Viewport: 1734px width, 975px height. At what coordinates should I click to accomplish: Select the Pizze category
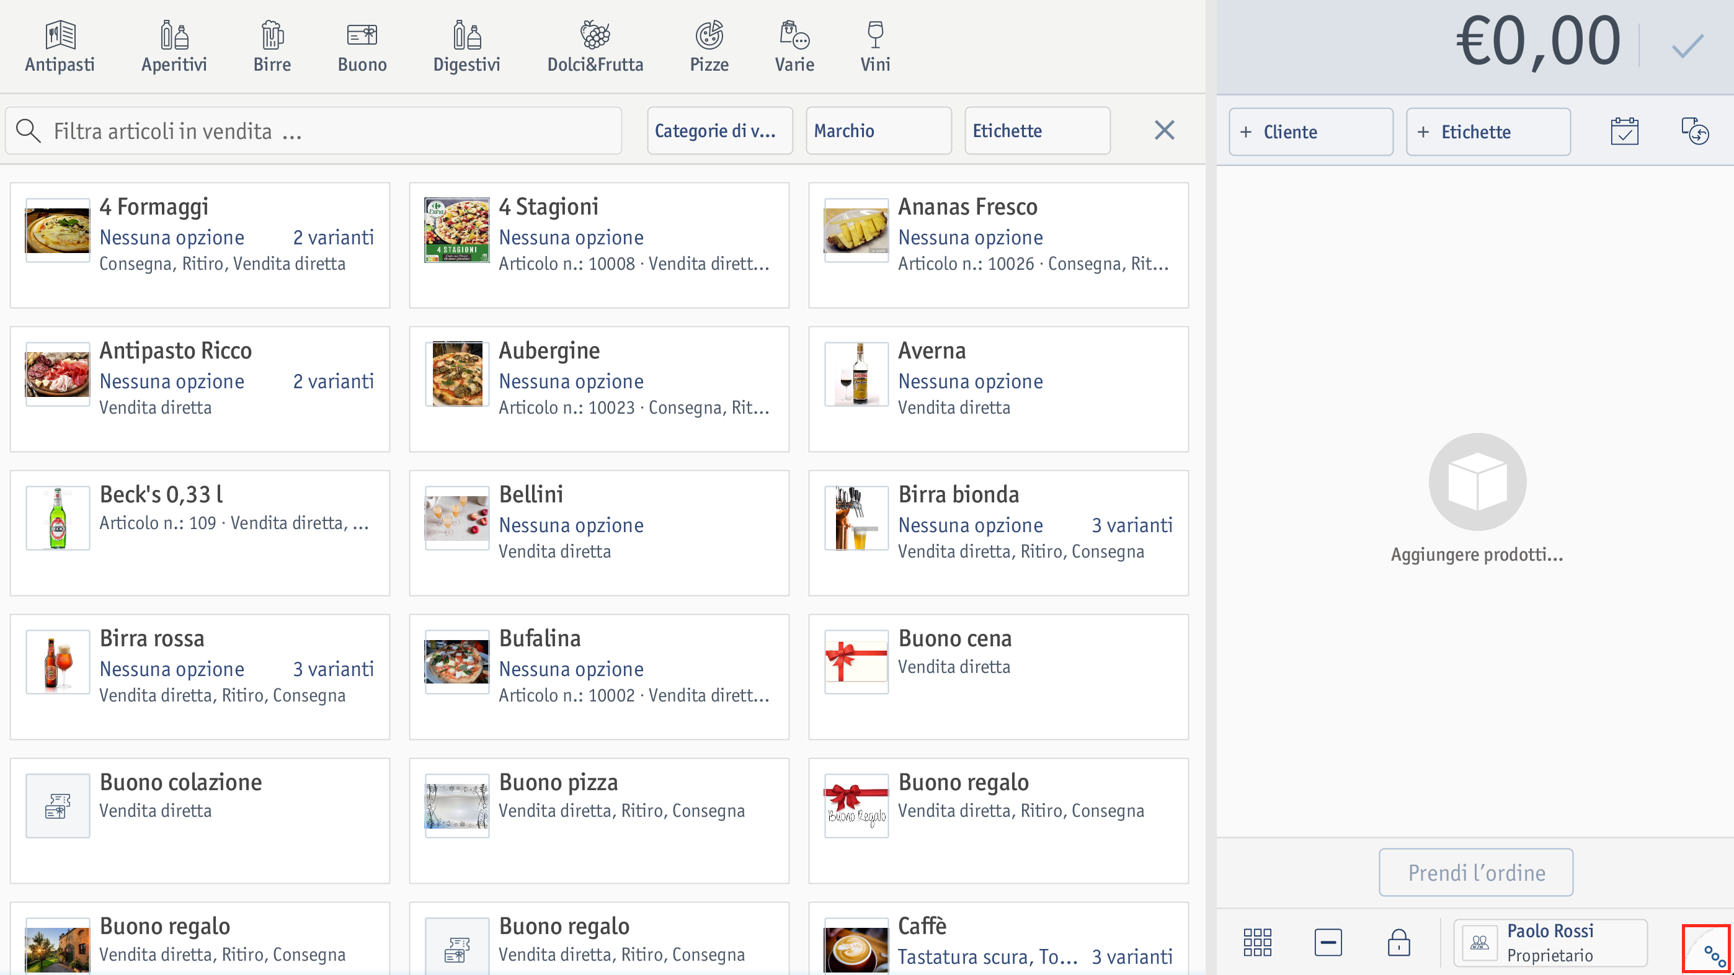pos(709,47)
